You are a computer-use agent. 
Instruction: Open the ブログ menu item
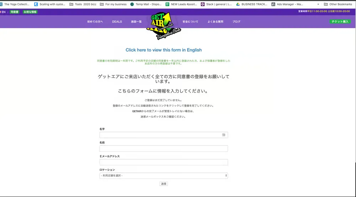pyautogui.click(x=236, y=22)
